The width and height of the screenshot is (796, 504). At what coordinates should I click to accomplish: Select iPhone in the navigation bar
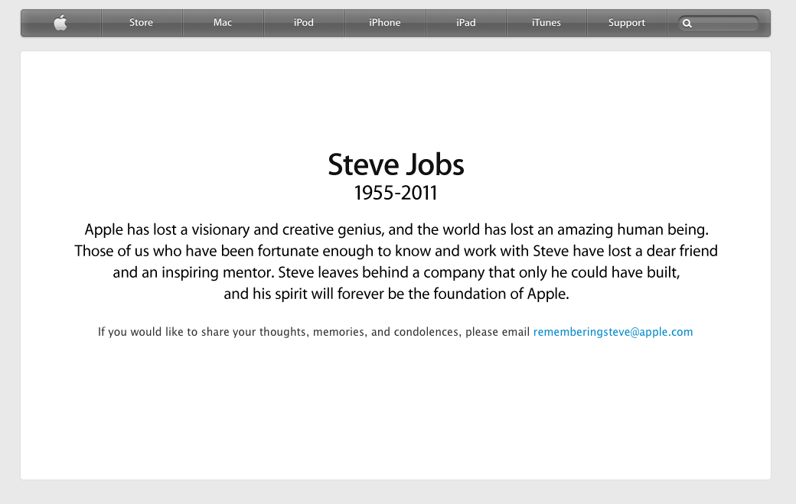pos(385,23)
